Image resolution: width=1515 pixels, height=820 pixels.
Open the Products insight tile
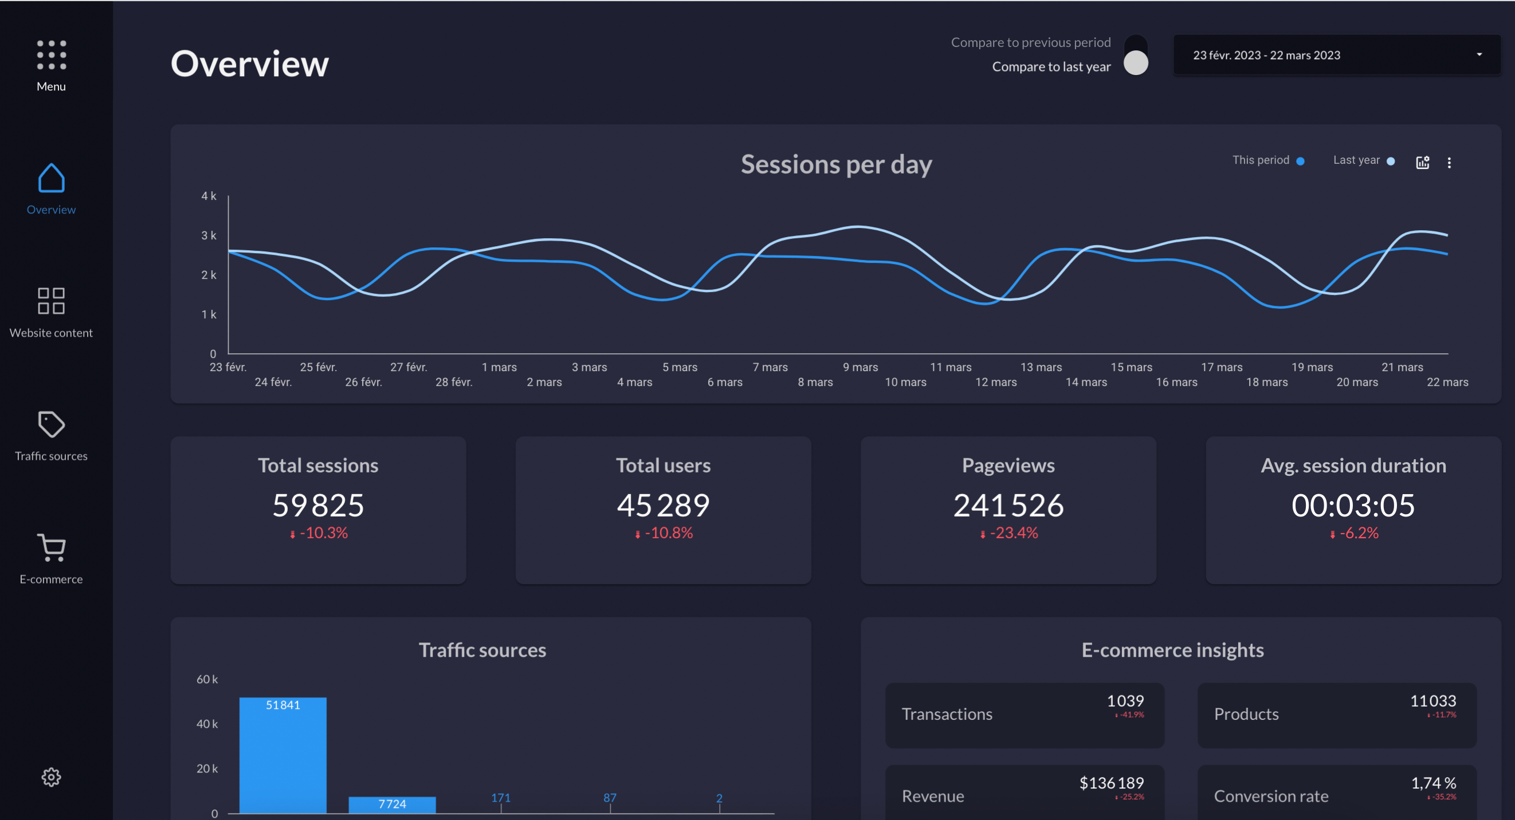point(1336,714)
